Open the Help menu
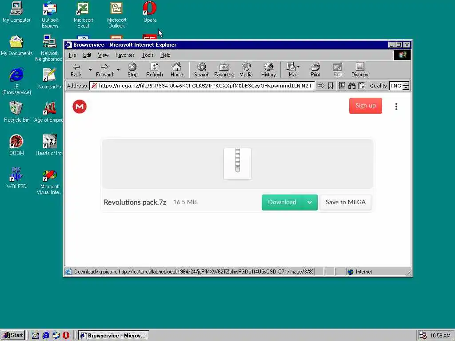The width and height of the screenshot is (455, 341). coord(165,55)
